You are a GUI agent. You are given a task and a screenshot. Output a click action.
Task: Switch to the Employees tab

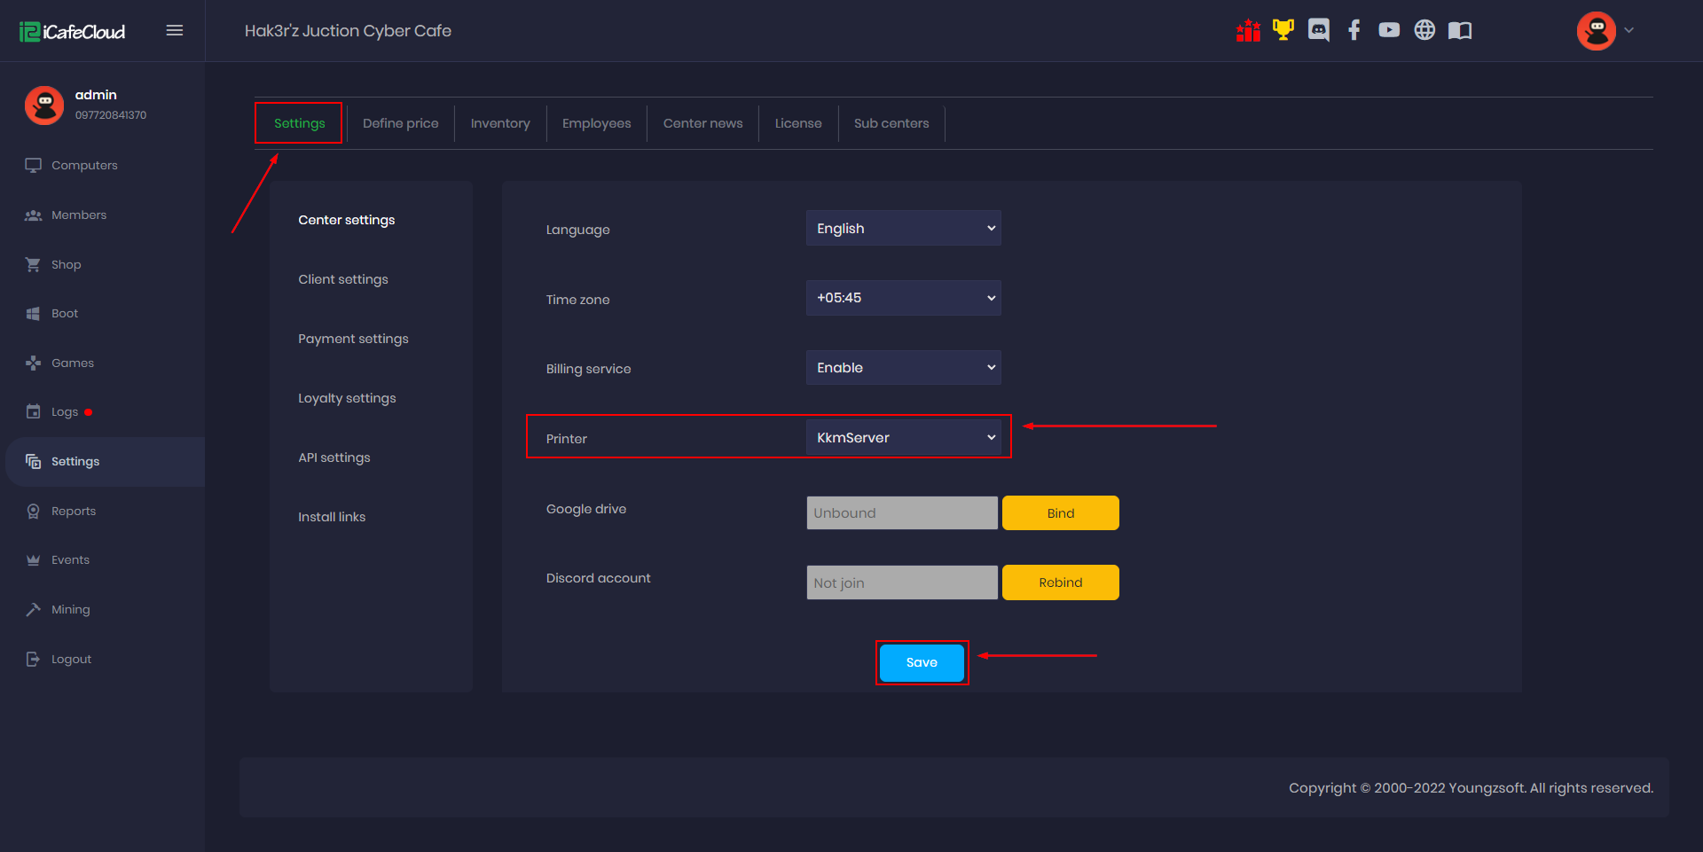pyautogui.click(x=596, y=123)
